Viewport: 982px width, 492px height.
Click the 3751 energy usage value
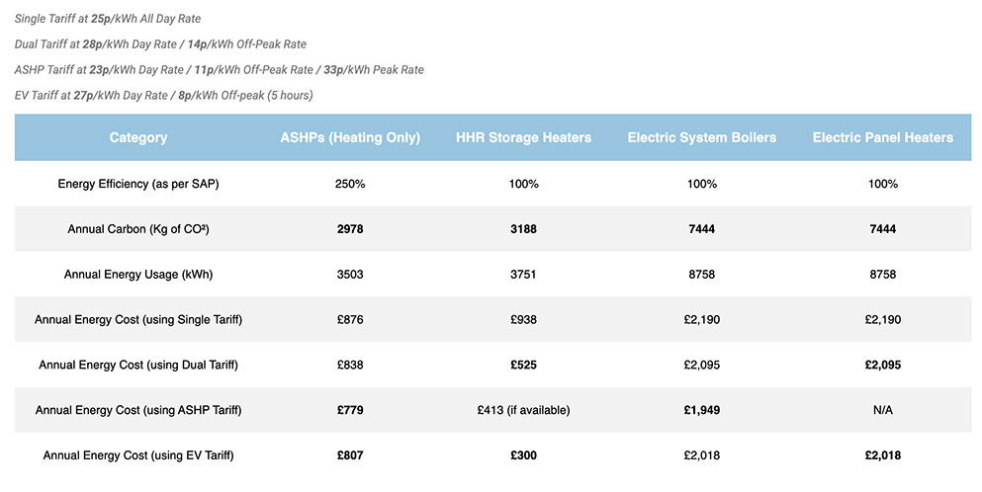pos(524,275)
